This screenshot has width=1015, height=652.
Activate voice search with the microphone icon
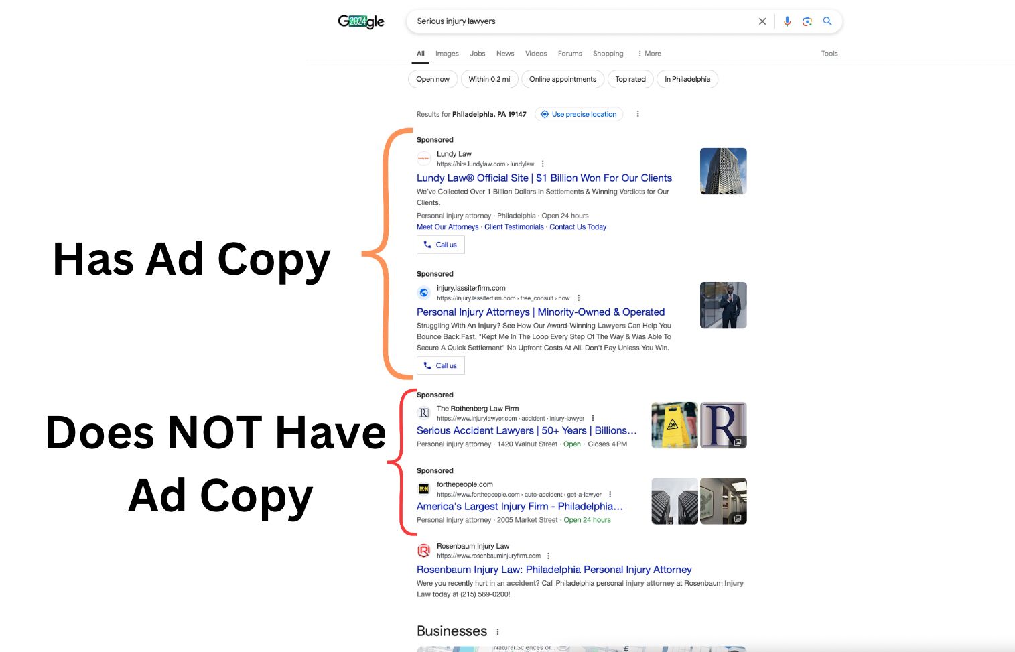point(787,21)
